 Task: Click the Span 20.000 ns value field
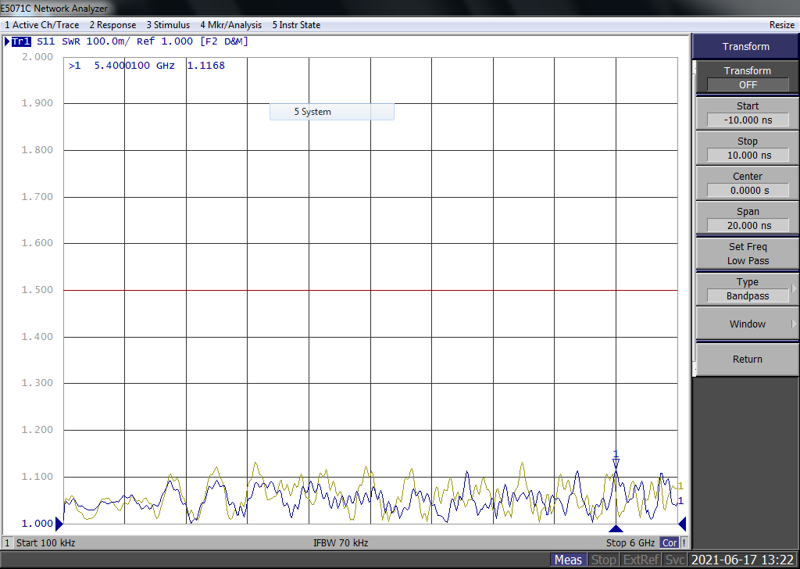tap(748, 226)
